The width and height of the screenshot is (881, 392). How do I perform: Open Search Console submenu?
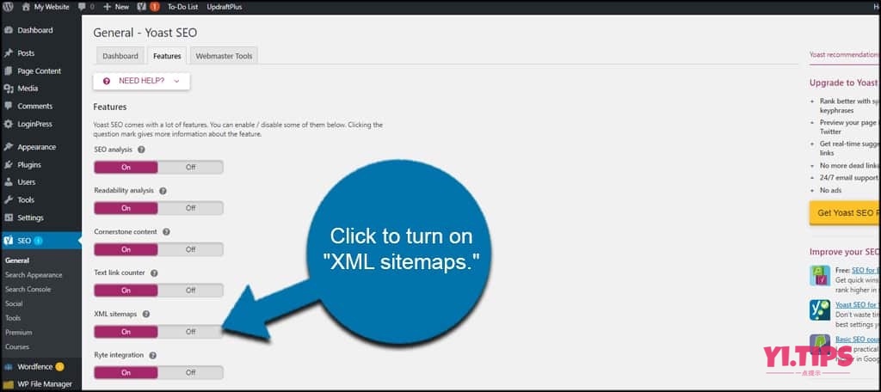[28, 289]
